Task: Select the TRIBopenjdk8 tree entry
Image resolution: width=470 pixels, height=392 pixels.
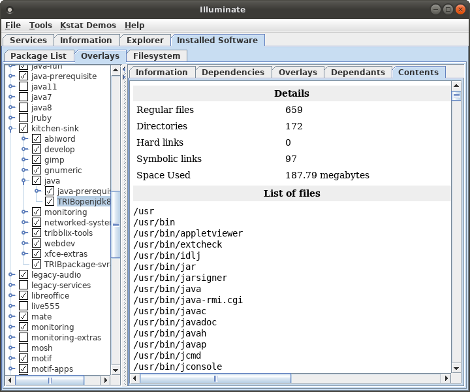Action: (x=84, y=201)
